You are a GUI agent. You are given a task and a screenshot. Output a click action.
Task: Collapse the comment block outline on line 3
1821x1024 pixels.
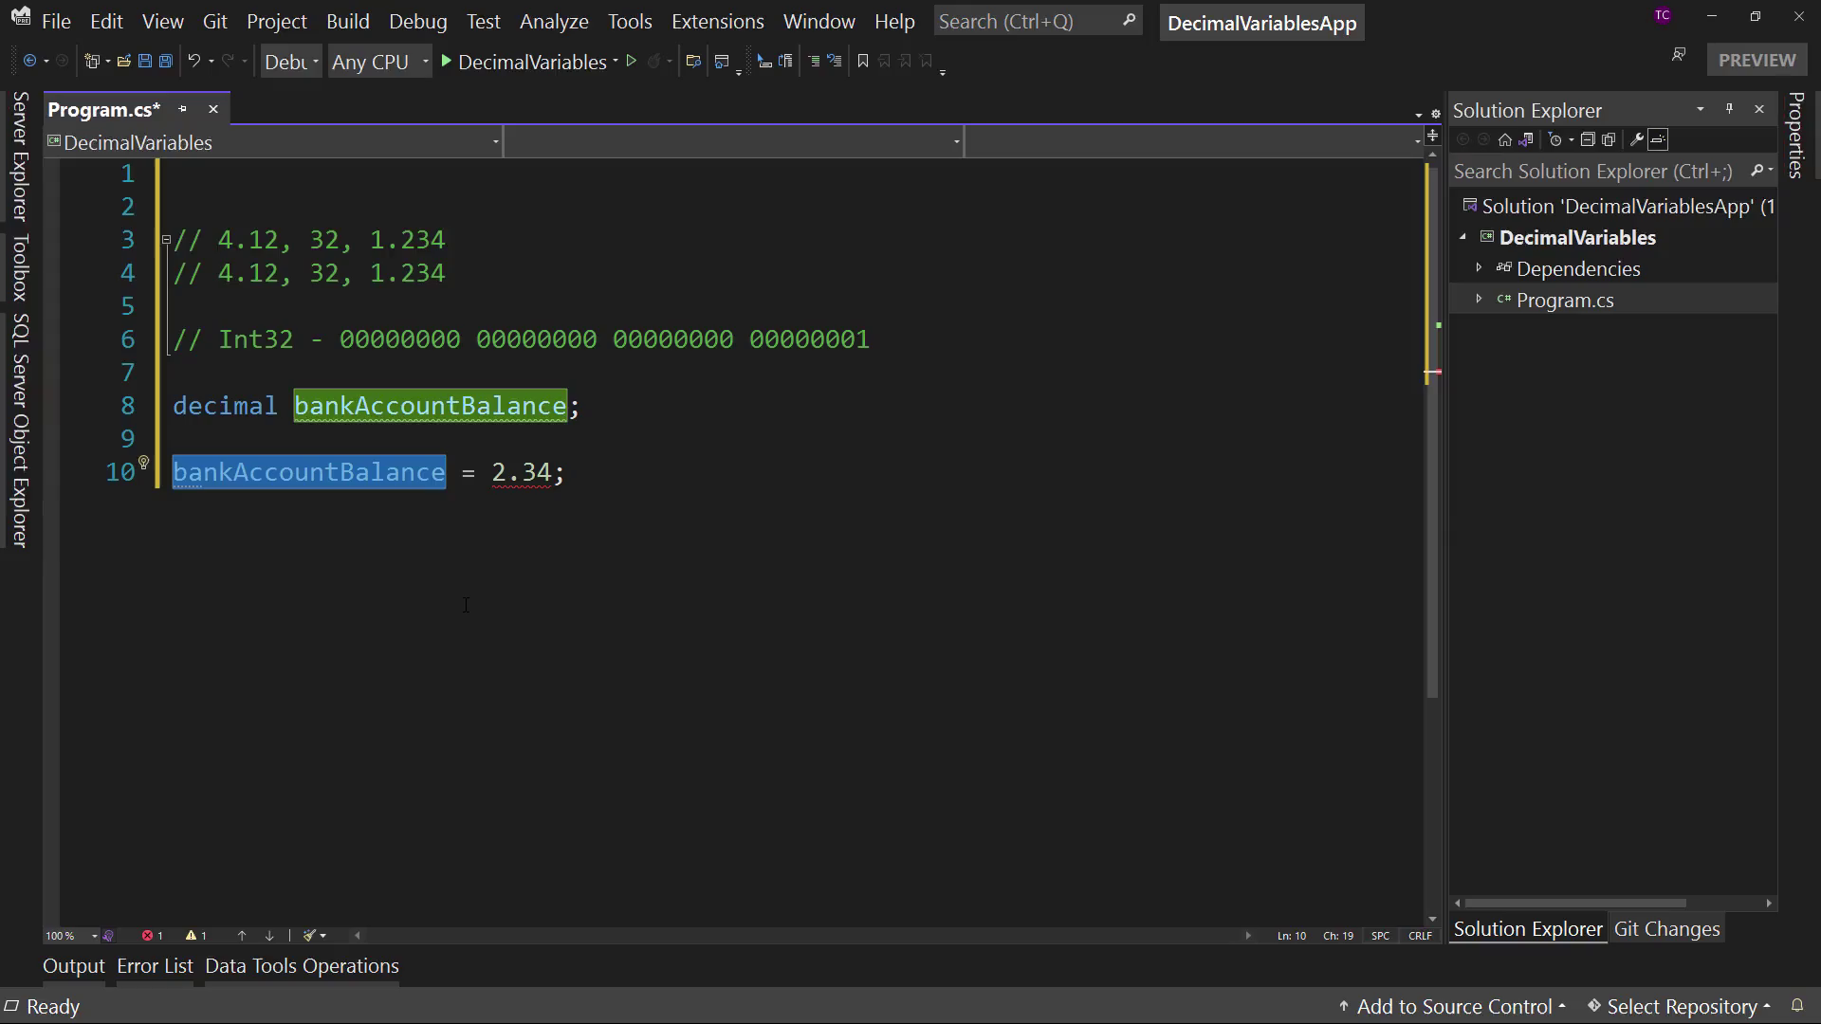click(x=166, y=240)
